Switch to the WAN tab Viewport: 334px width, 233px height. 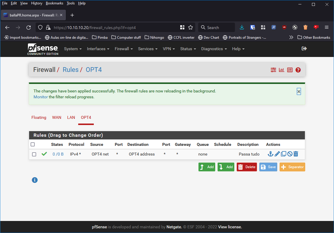[57, 117]
